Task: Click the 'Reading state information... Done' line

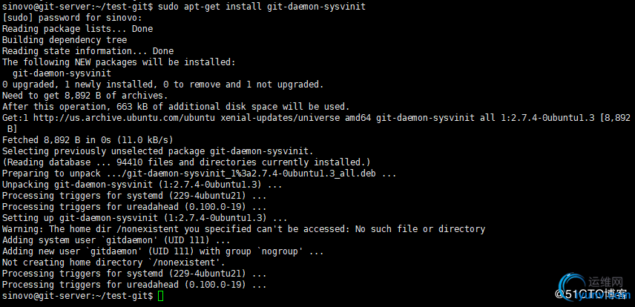Action: (88, 50)
